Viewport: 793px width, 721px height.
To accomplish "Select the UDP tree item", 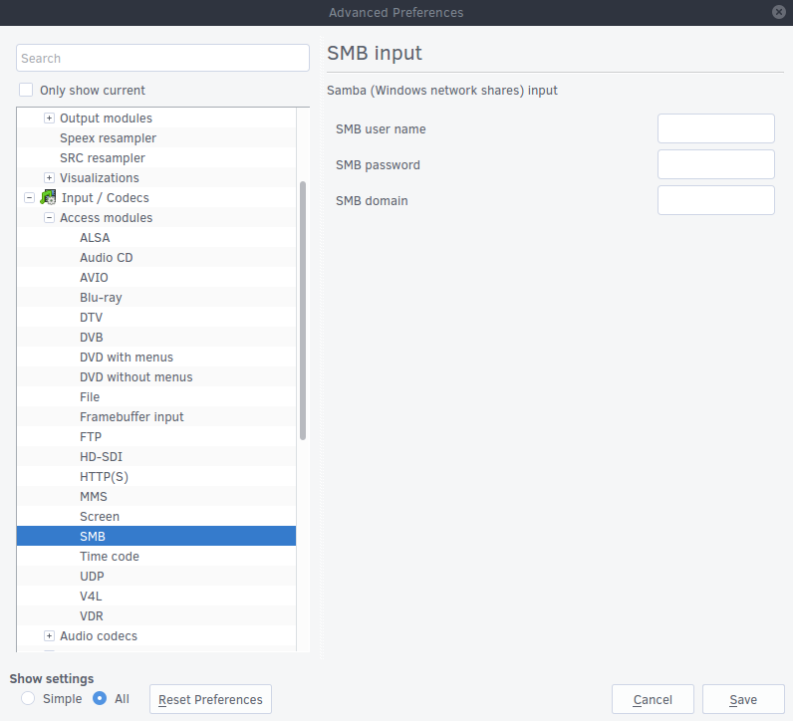I will tap(92, 576).
